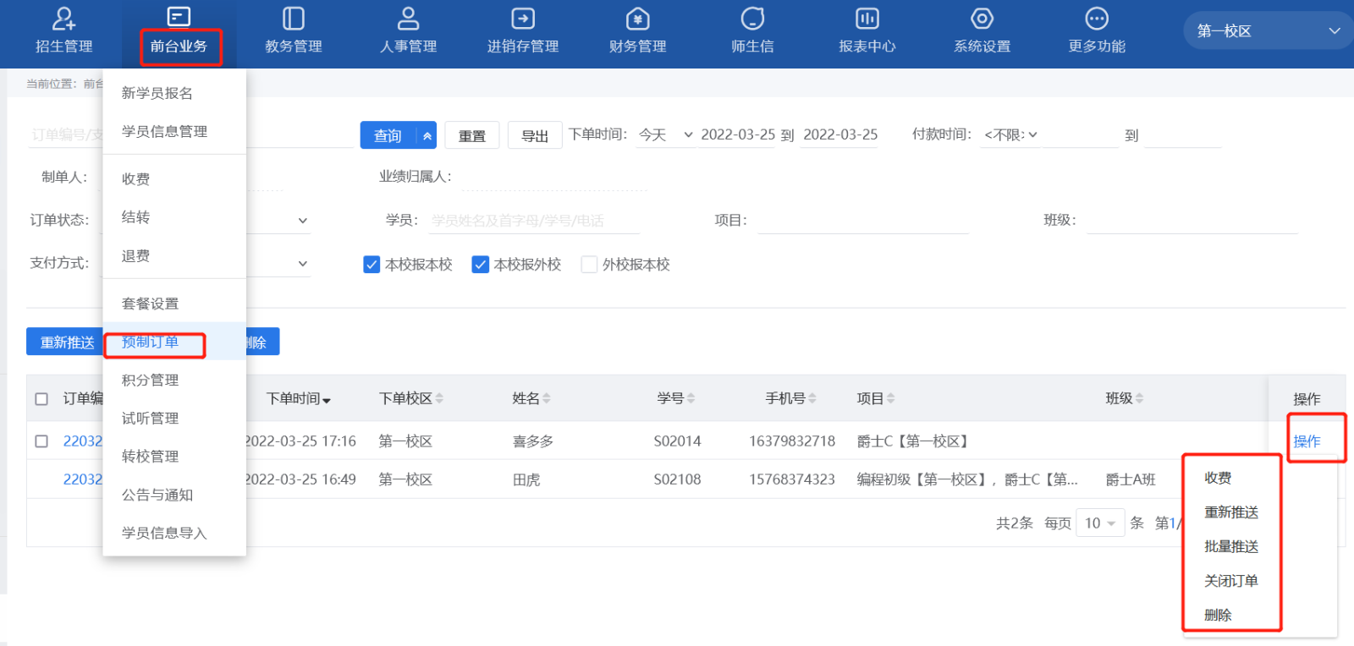Open the 下单时间 今天 dropdown

point(665,135)
